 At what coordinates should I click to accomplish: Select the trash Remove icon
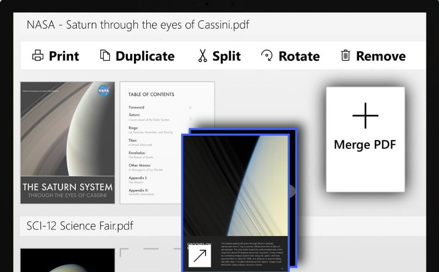click(345, 56)
